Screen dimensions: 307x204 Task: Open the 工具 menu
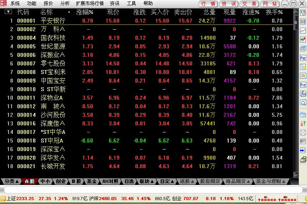pyautogui.click(x=131, y=4)
